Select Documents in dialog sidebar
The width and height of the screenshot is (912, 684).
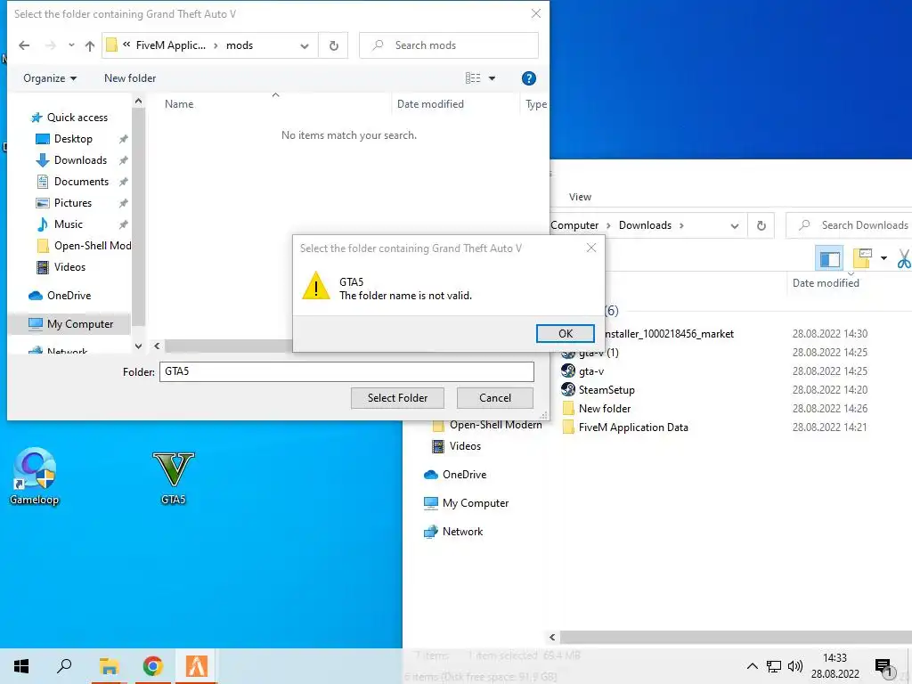pyautogui.click(x=81, y=182)
